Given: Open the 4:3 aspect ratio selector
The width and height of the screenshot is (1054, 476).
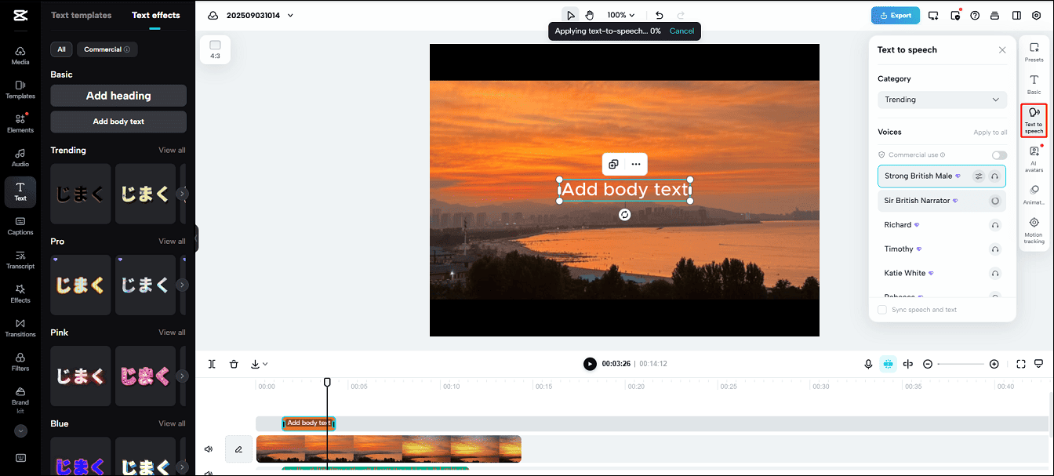Looking at the screenshot, I should pyautogui.click(x=215, y=50).
